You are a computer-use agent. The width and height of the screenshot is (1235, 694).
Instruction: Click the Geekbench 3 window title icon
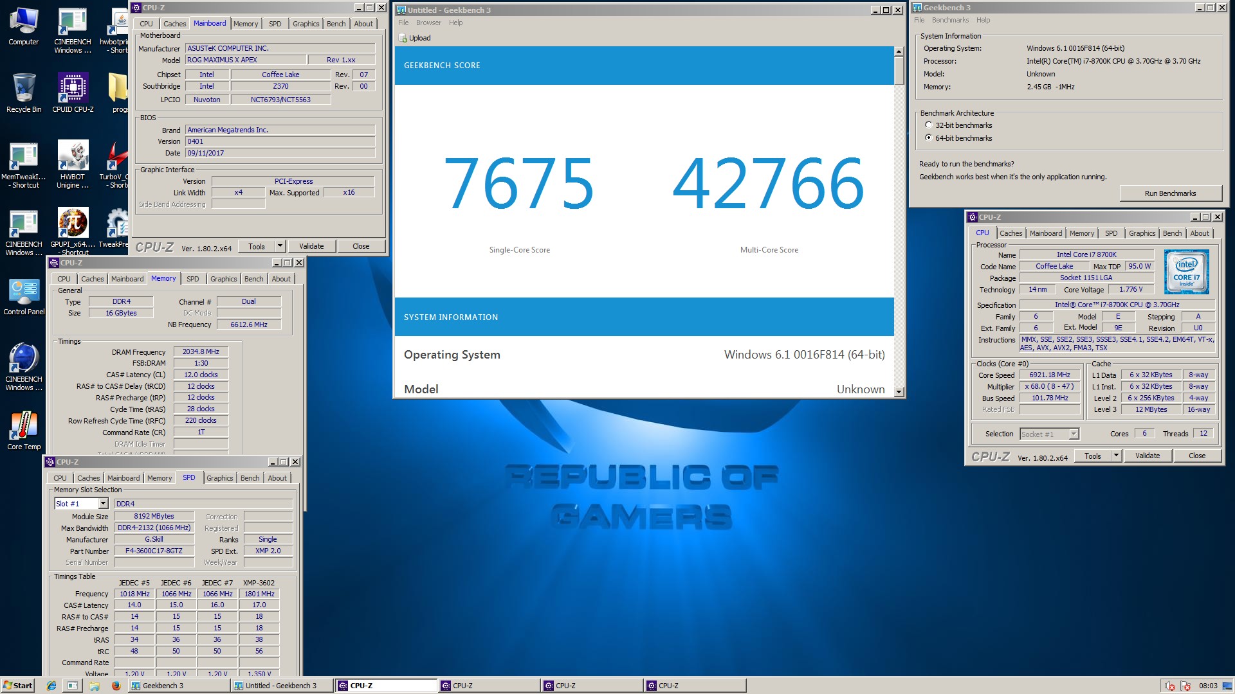(x=917, y=8)
